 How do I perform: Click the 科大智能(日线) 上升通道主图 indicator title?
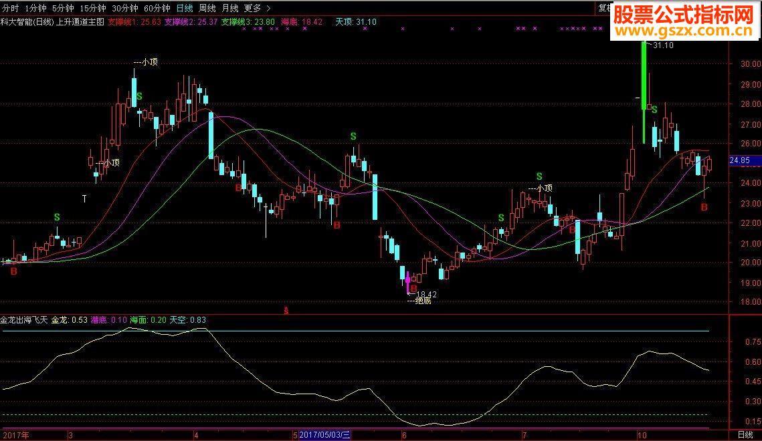[x=52, y=22]
